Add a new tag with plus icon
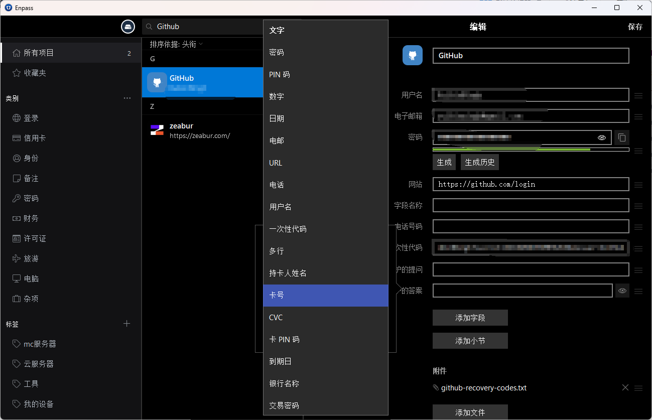Screen dimensions: 652x420 [x=127, y=324]
